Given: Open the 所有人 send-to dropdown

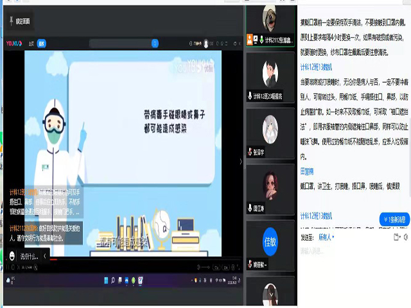Looking at the screenshot, I should 326,237.
